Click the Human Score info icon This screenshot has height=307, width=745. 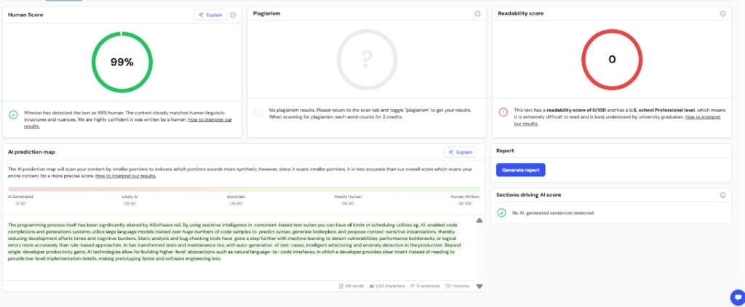pos(233,15)
